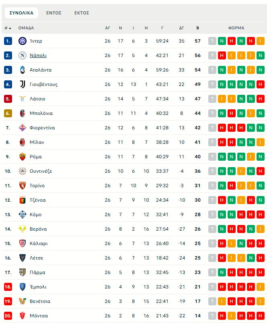The image size is (267, 323).
Task: Click the Fiorentina club crest
Action: [x=22, y=128]
